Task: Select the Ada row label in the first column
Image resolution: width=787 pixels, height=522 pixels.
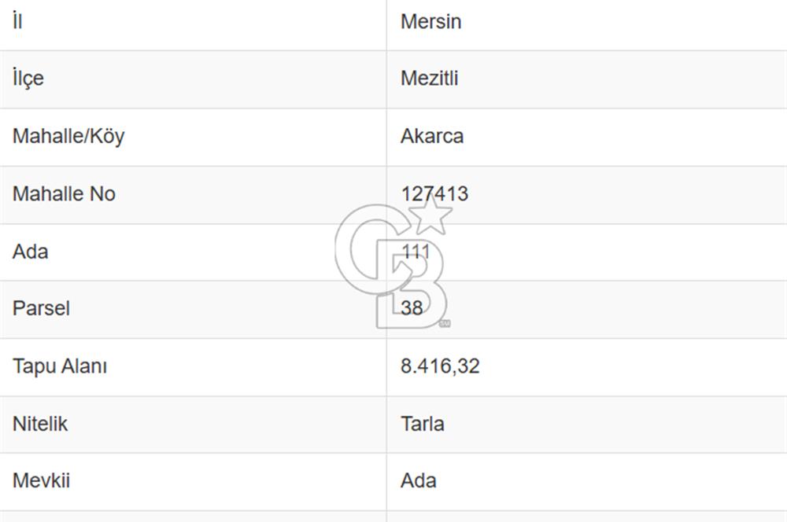Action: click(30, 252)
